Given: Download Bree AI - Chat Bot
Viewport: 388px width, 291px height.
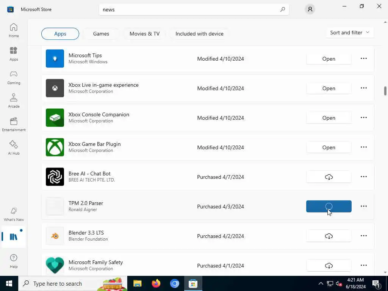Looking at the screenshot, I should click(329, 177).
